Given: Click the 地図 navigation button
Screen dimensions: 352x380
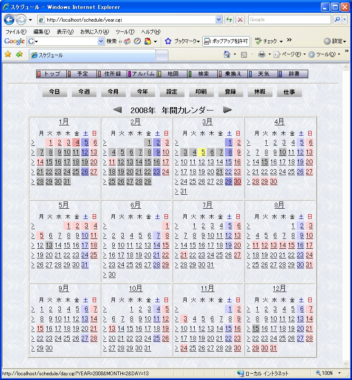Looking at the screenshot, I should [x=172, y=74].
